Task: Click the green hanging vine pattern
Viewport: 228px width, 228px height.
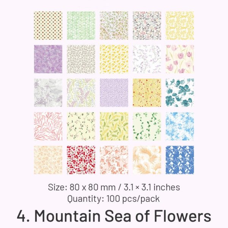Action: 147,126
